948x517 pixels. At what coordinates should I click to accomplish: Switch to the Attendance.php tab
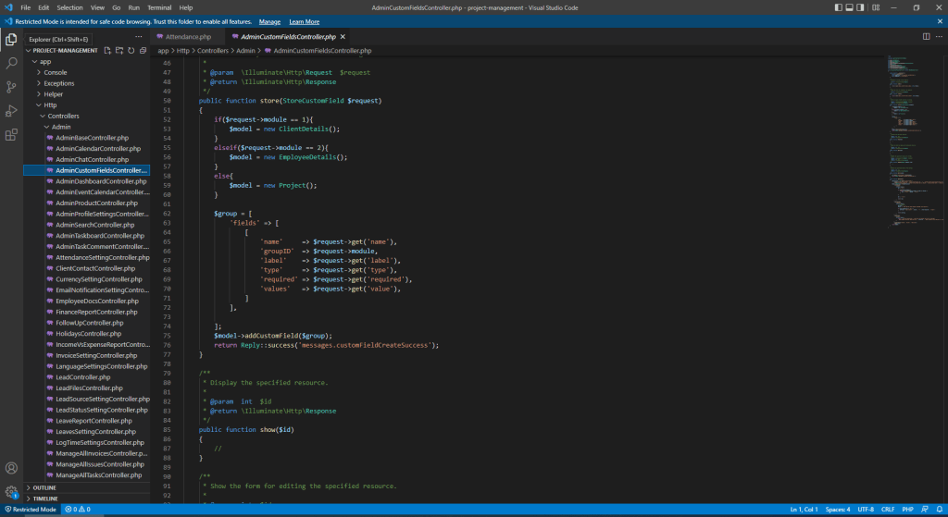(x=188, y=36)
